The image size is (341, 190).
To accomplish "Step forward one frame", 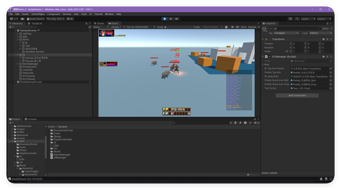I will click(176, 19).
